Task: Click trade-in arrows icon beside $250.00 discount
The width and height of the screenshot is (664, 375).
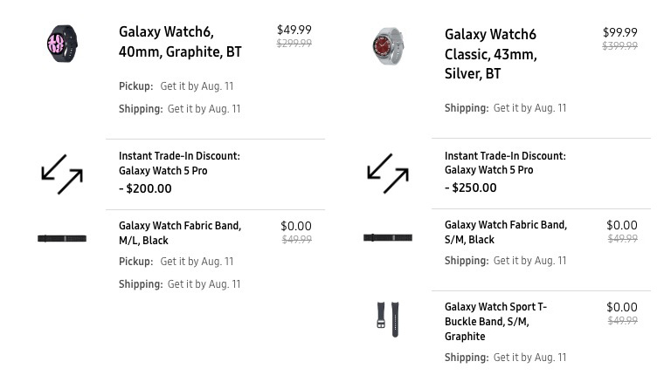Action: [388, 174]
